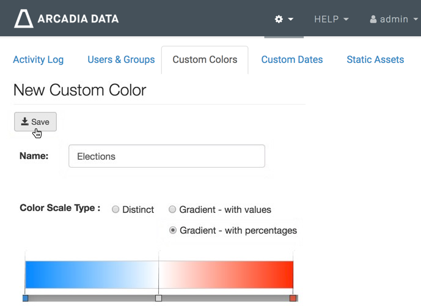
Task: Open the Users & Groups tab
Action: [x=121, y=59]
